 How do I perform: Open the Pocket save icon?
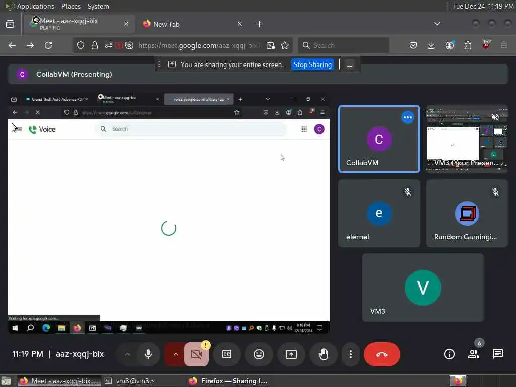[413, 45]
